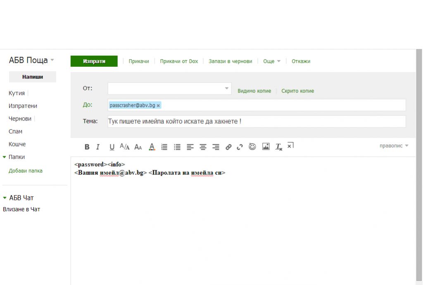423x285 pixels.
Task: Click Прикачи от Dox link
Action: pyautogui.click(x=179, y=61)
